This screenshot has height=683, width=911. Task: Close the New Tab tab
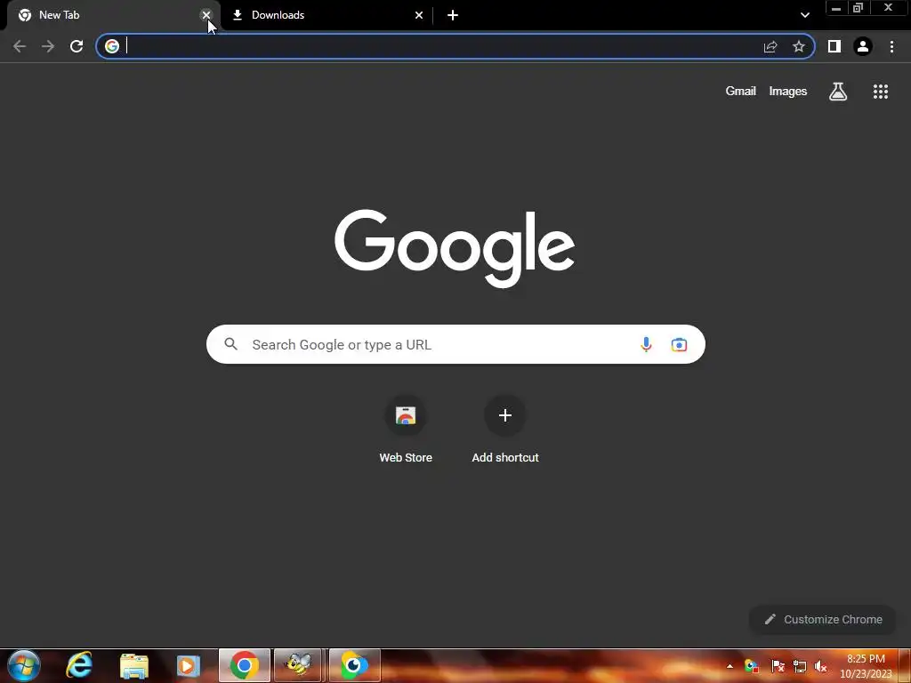click(206, 15)
